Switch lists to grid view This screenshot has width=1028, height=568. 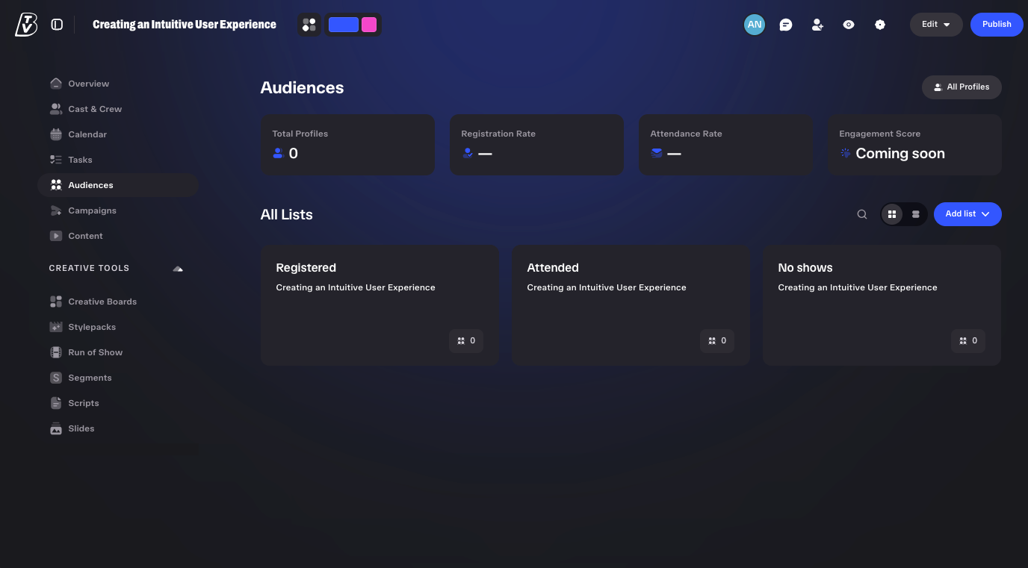[892, 214]
